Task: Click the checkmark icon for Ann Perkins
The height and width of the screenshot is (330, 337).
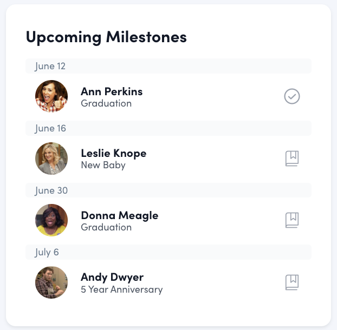Action: (x=292, y=96)
